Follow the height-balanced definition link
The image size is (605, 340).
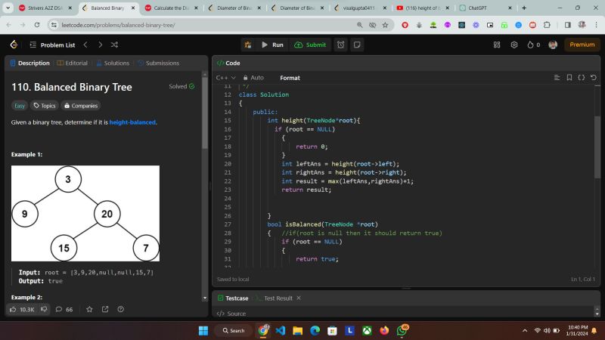[132, 122]
